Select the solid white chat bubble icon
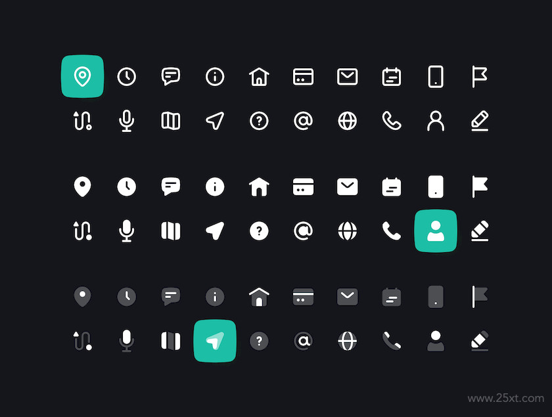The height and width of the screenshot is (417, 552). click(171, 187)
